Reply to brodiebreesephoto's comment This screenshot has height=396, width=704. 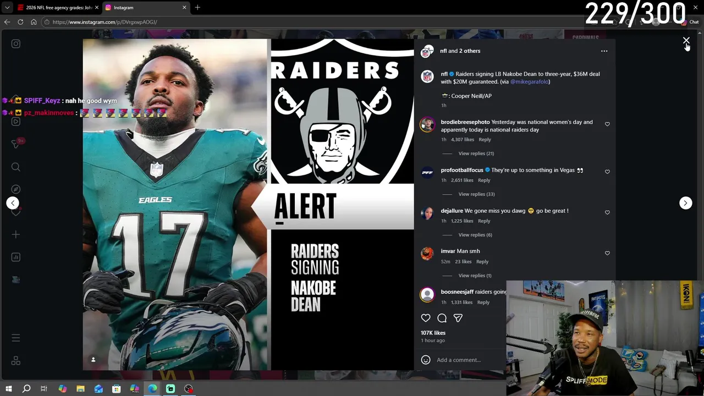[485, 140]
